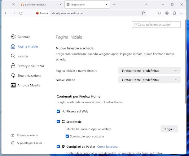The width and height of the screenshot is (189, 156).
Task: Close the Salvatore Aranzulla tab
Action: click(x=61, y=4)
